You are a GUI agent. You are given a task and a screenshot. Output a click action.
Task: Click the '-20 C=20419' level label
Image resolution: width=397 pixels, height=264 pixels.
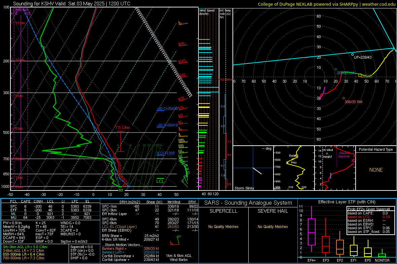point(168,125)
